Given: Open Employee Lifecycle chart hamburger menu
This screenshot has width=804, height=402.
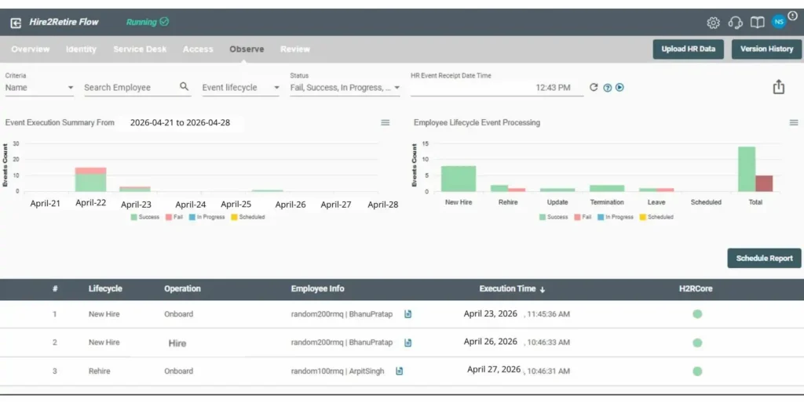Looking at the screenshot, I should point(794,123).
